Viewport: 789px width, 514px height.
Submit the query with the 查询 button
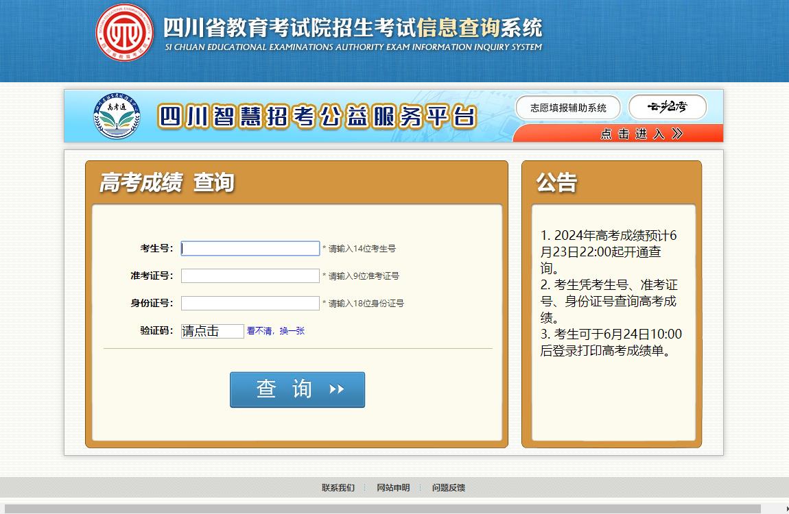[x=297, y=389]
